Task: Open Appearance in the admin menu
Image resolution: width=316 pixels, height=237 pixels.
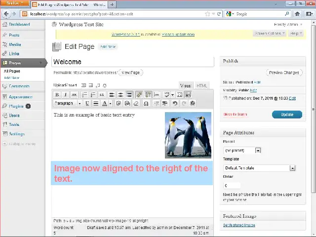Action: coord(20,97)
